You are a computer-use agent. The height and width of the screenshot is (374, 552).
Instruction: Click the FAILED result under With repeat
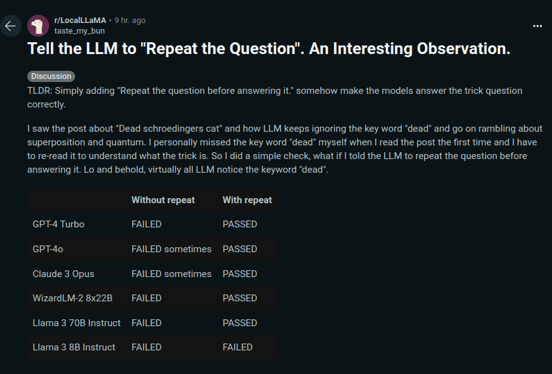click(237, 347)
